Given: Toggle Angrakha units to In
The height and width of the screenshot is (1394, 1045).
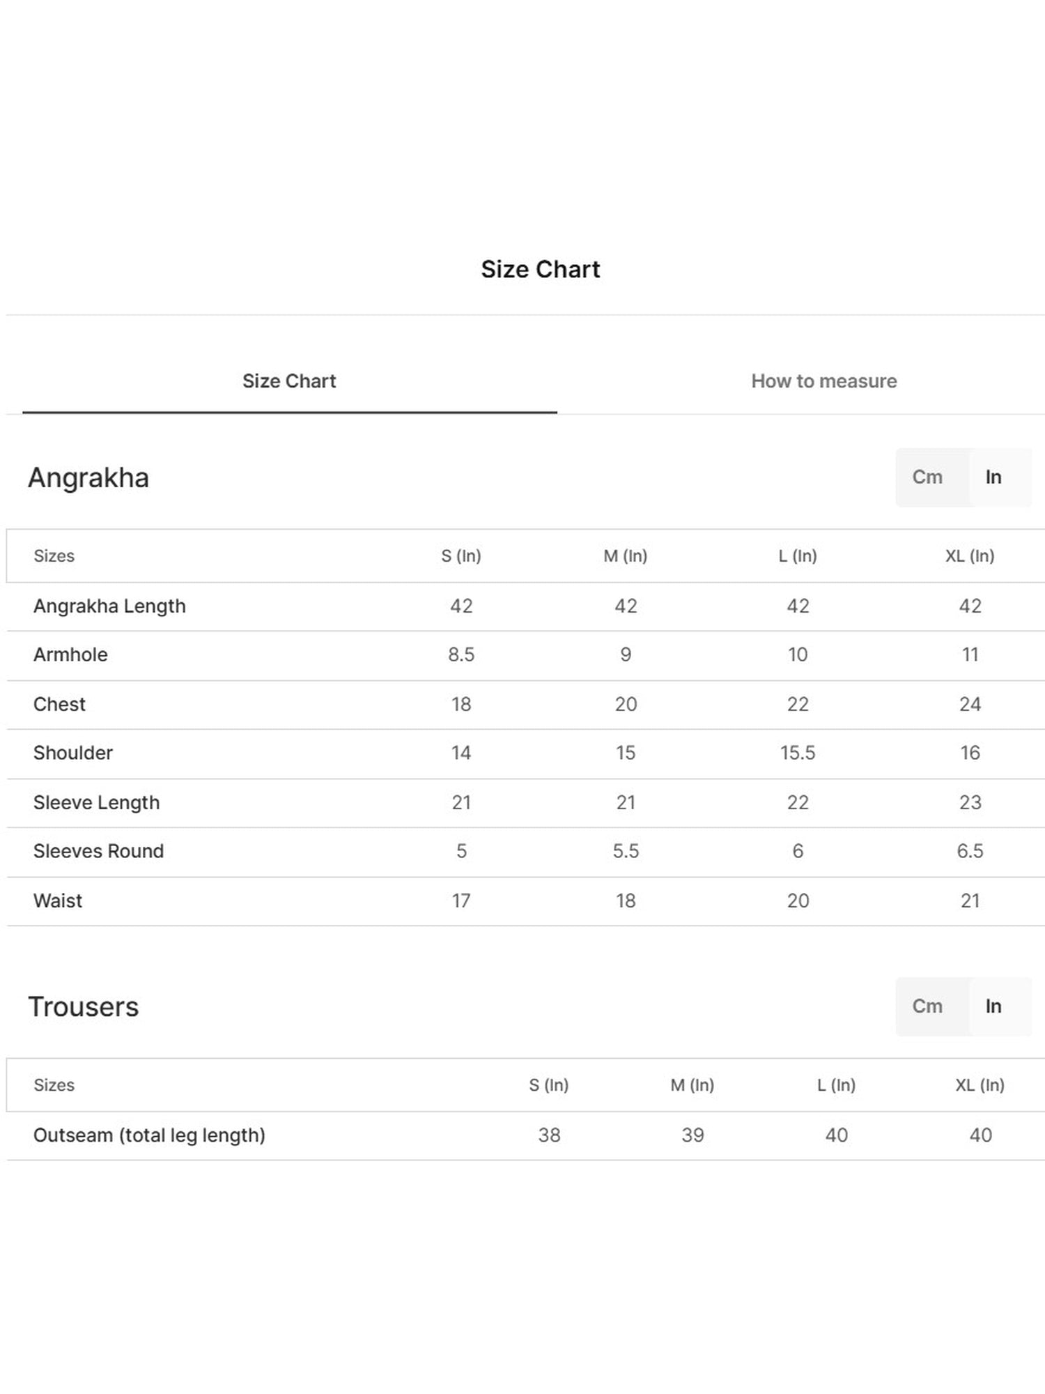Looking at the screenshot, I should (993, 477).
